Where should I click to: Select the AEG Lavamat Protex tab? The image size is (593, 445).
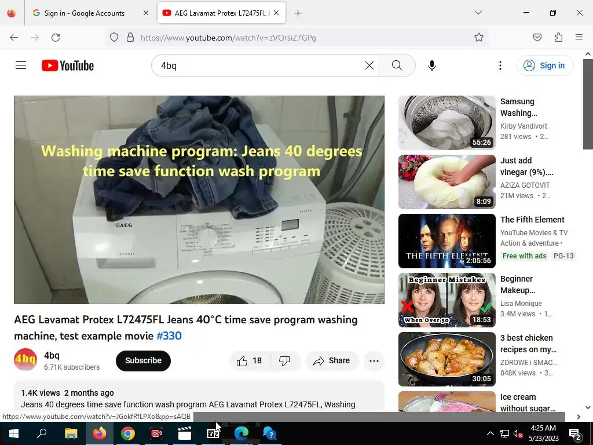pos(221,13)
